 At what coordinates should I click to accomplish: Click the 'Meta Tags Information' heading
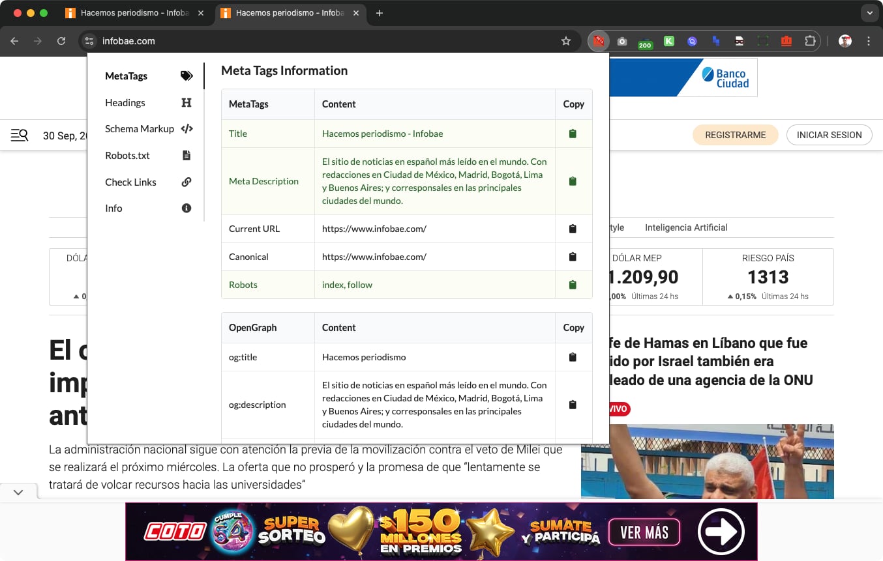[x=284, y=70]
